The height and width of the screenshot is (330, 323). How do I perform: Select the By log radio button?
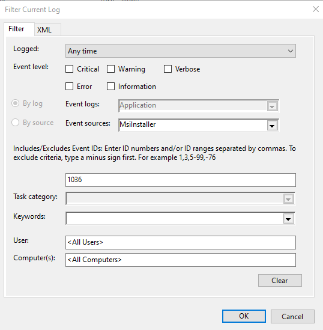(16, 103)
